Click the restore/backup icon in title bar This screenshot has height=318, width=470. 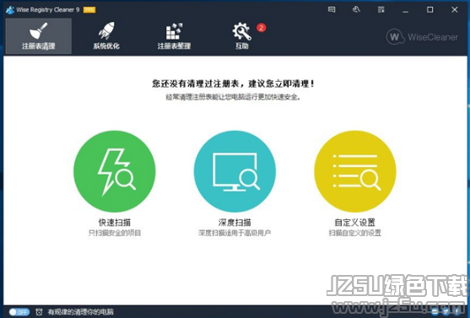356,9
